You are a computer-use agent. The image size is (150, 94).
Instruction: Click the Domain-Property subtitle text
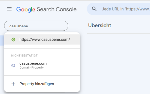click(x=31, y=67)
